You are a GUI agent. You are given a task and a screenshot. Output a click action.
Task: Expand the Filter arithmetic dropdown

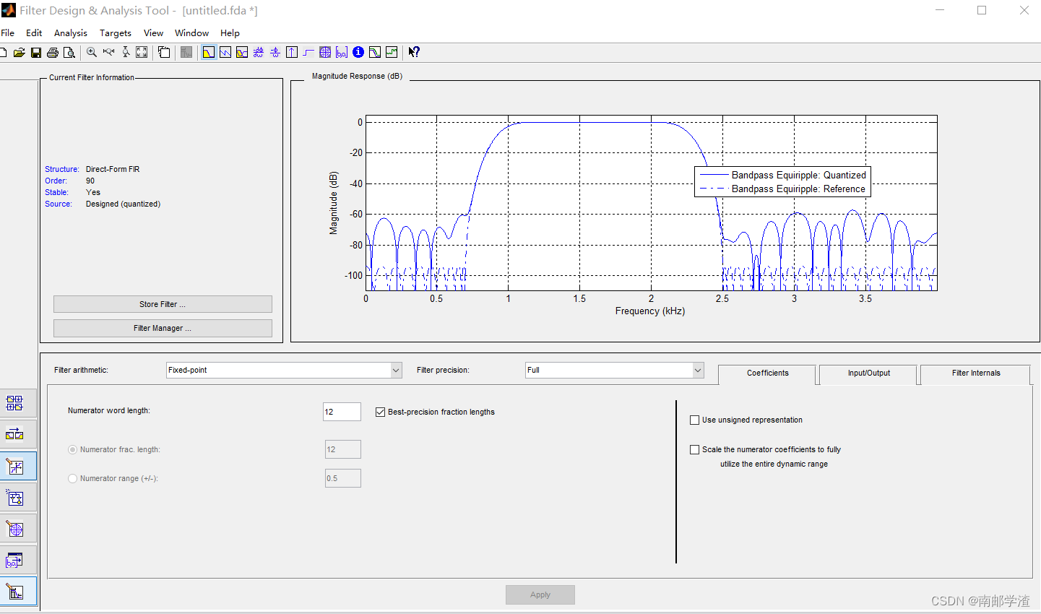click(x=396, y=370)
